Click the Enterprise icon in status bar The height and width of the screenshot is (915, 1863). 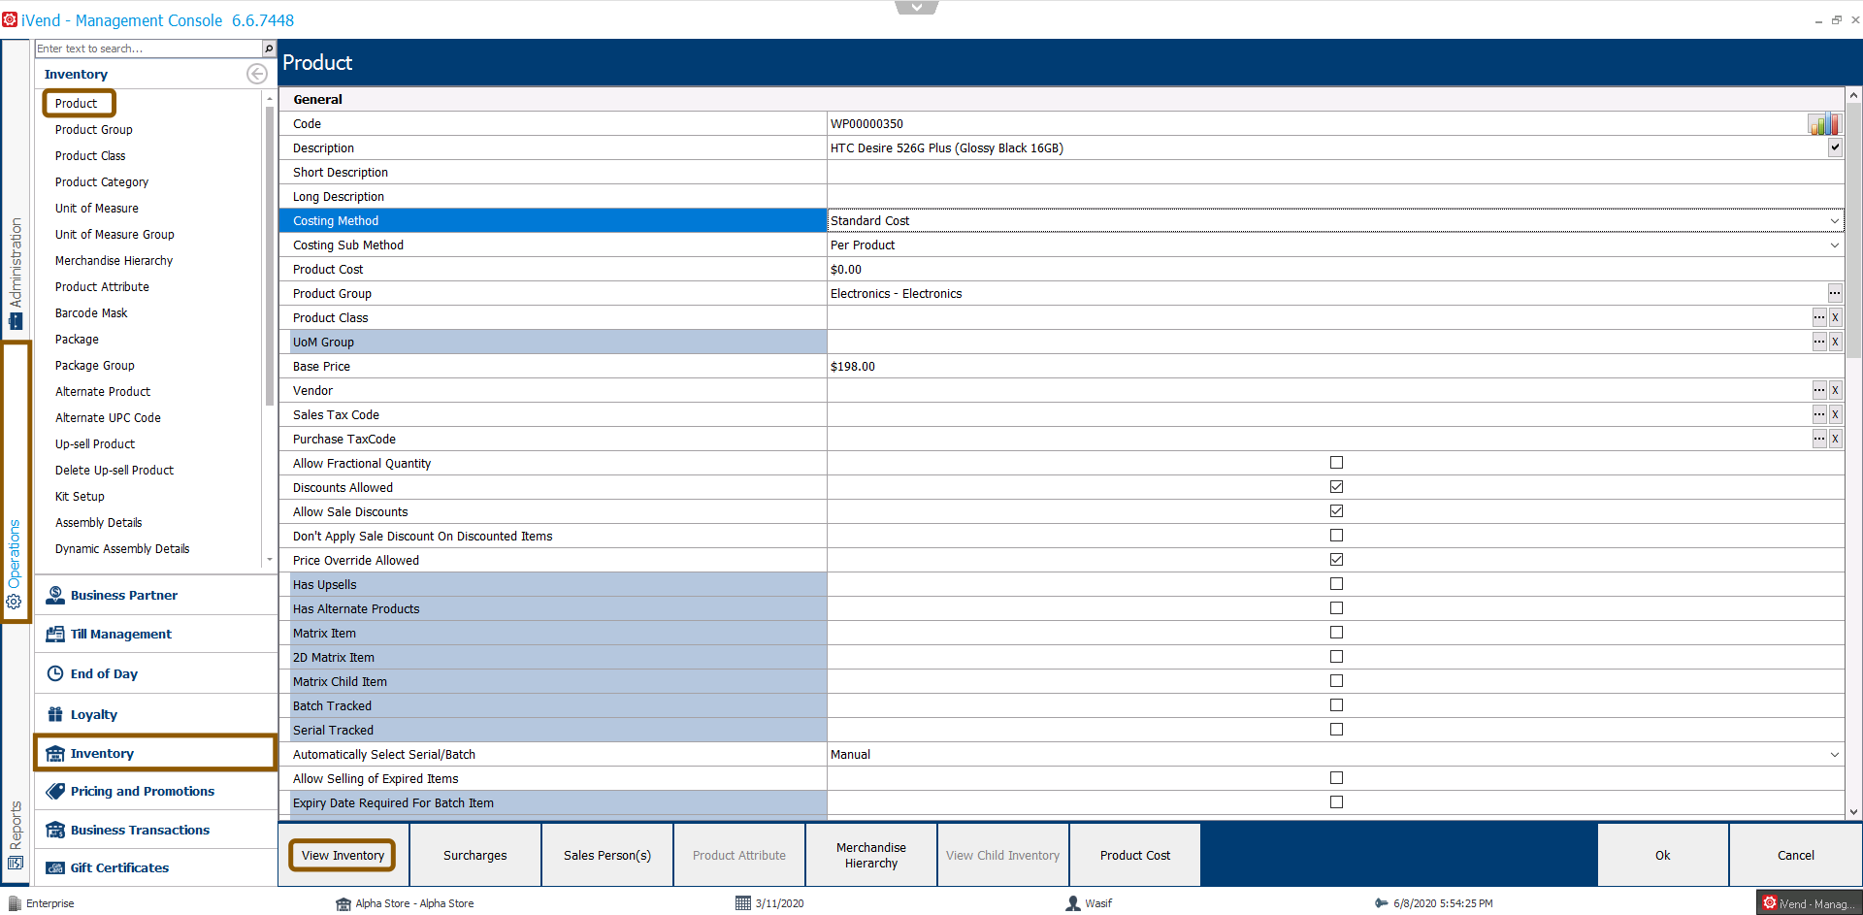[15, 903]
